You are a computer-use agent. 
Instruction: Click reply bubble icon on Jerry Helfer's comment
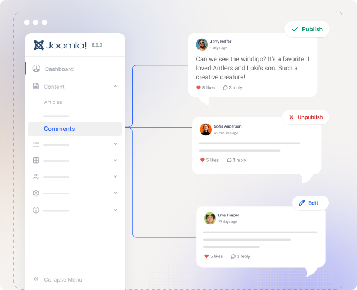[225, 88]
